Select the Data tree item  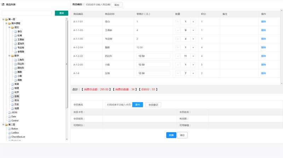[x=14, y=117]
